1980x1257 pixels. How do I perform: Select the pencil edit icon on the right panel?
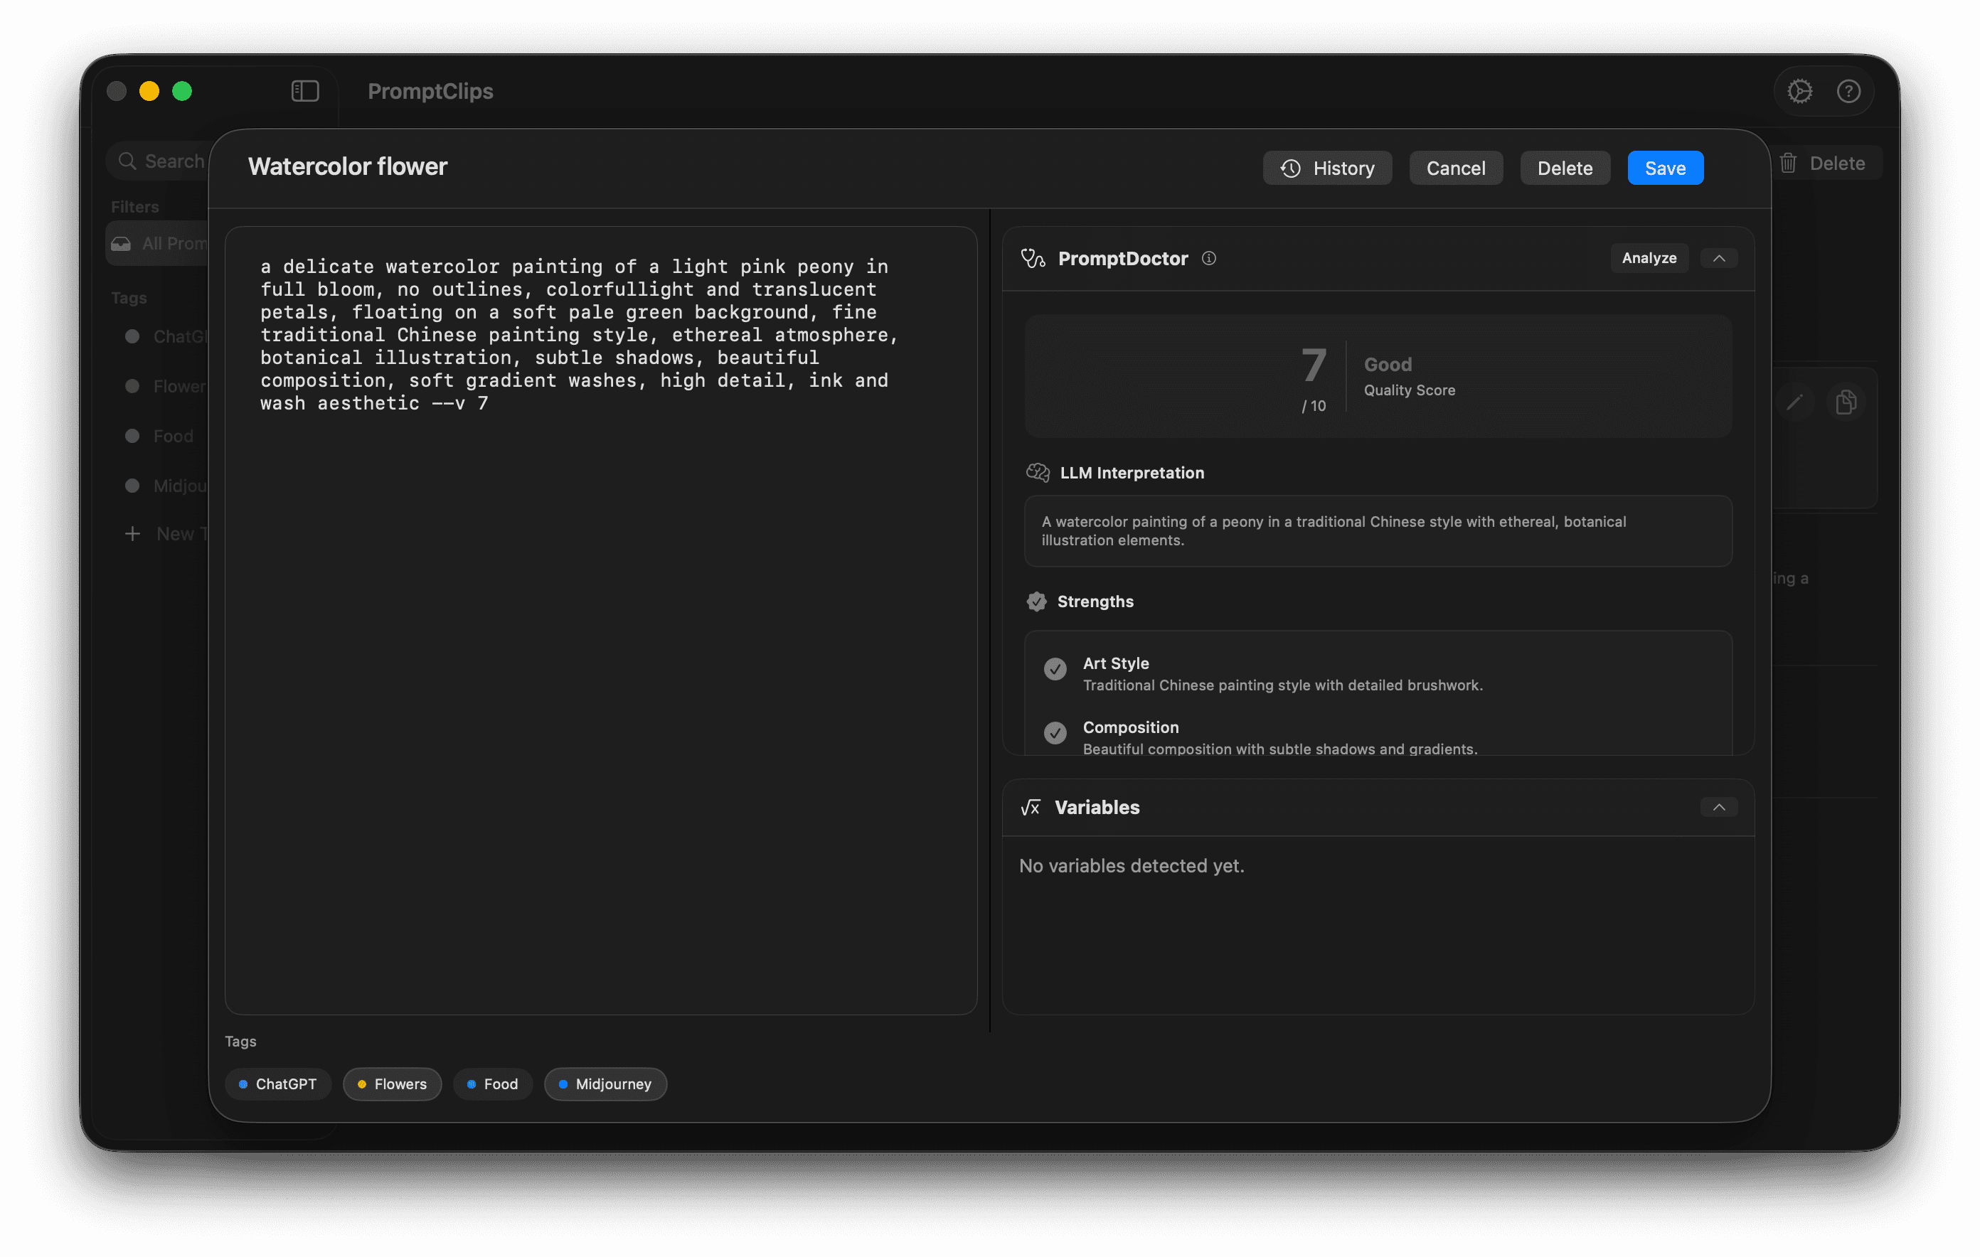[1796, 402]
